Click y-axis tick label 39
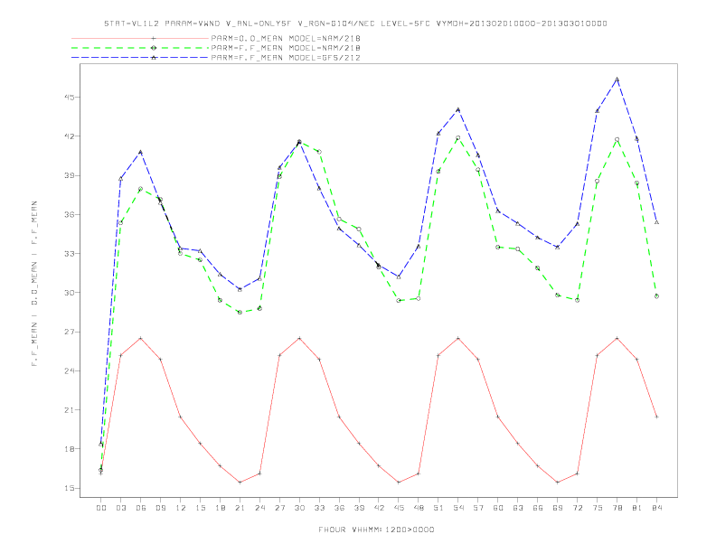The width and height of the screenshot is (716, 553). (x=69, y=175)
